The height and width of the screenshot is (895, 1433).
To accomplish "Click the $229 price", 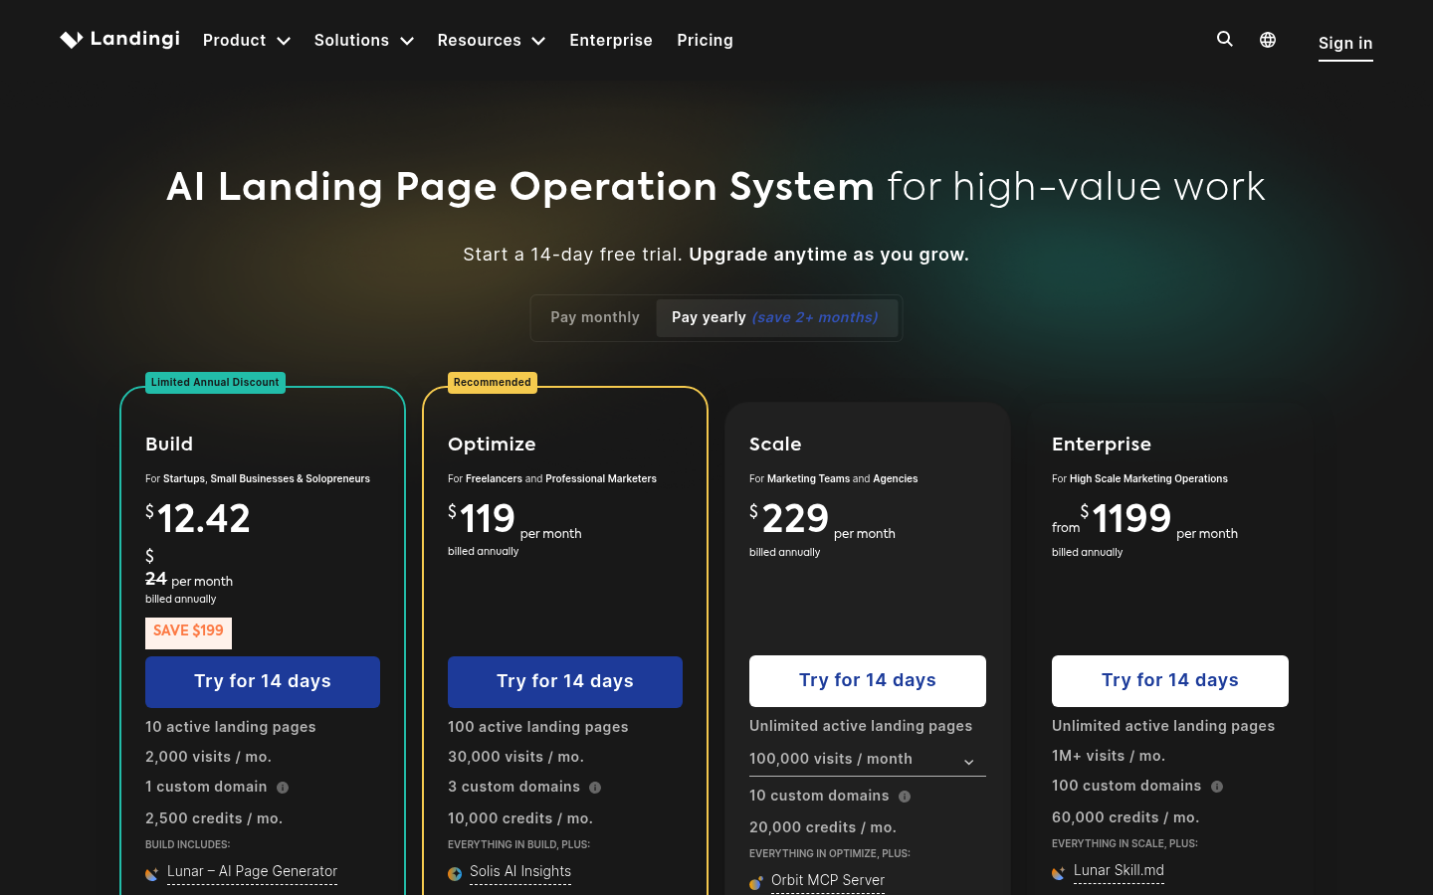I will (789, 518).
